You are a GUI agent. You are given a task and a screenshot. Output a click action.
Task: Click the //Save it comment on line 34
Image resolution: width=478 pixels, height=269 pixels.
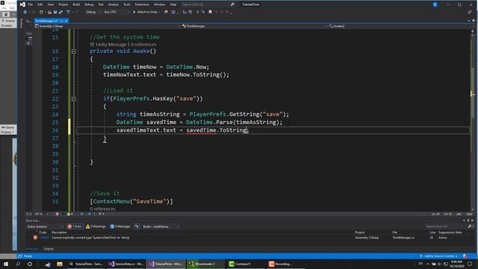105,194
